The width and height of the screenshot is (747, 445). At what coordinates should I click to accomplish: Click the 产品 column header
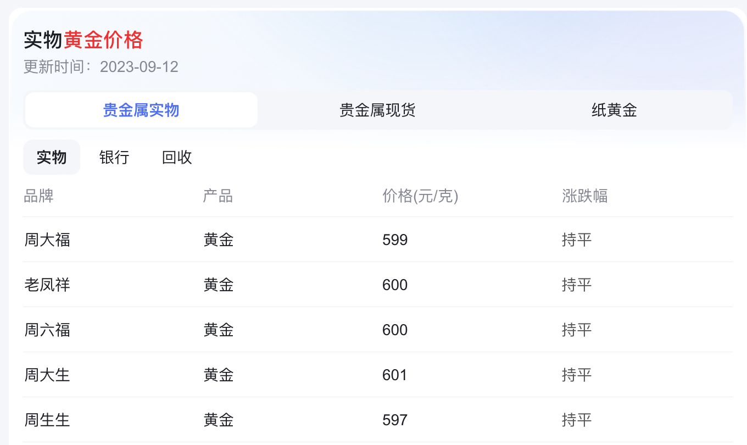click(x=218, y=196)
